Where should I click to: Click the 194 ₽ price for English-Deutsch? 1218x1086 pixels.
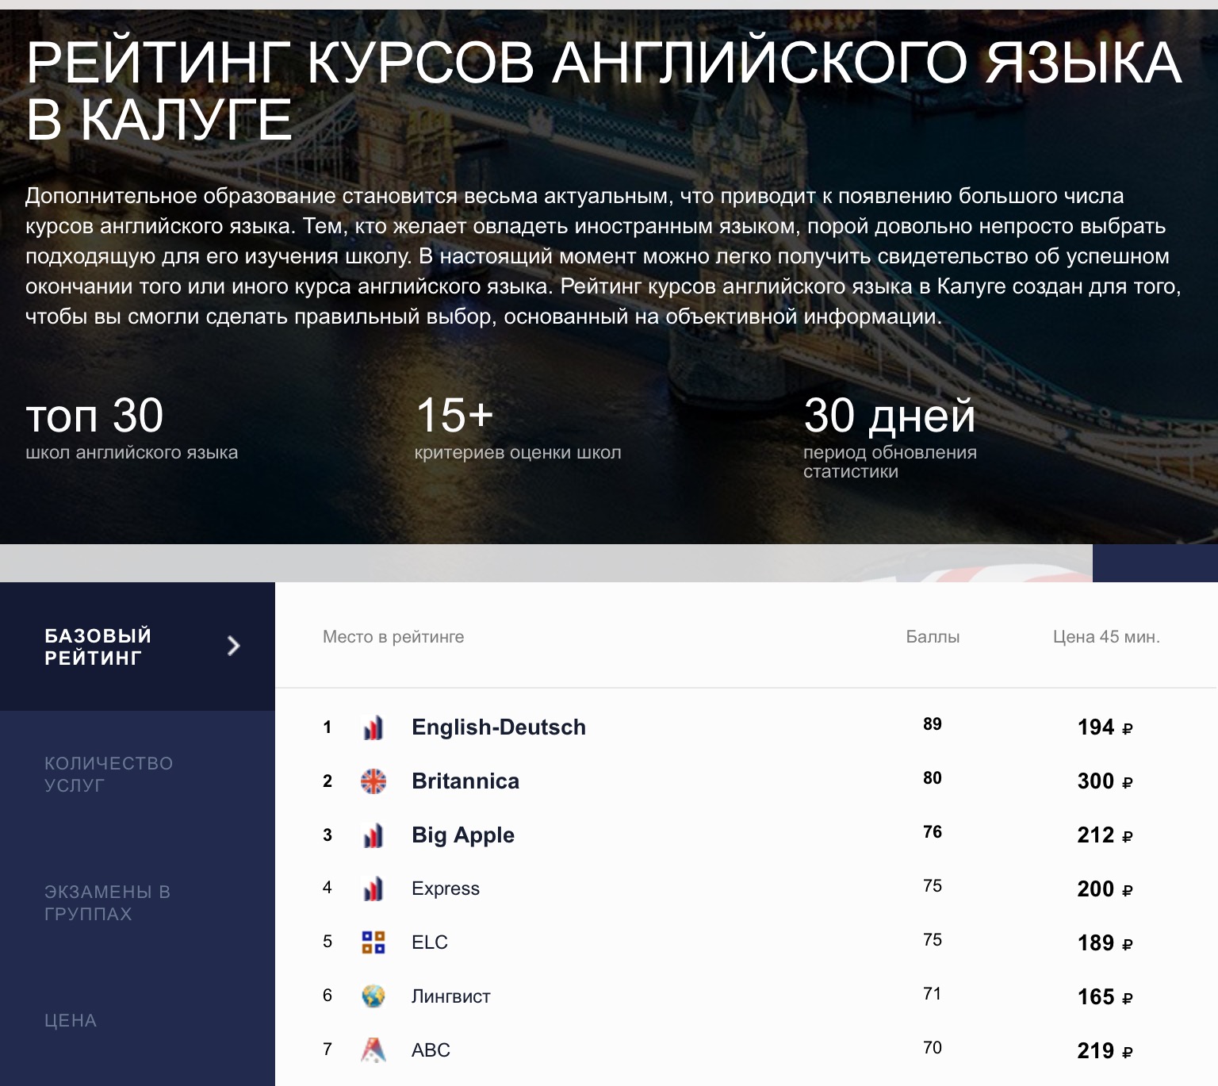(1105, 727)
